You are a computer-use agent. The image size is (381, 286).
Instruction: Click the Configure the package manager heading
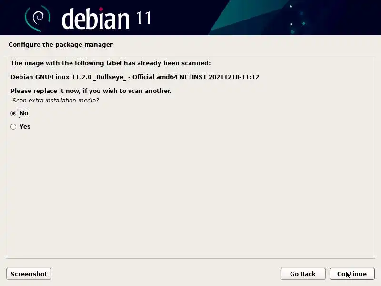pos(60,45)
